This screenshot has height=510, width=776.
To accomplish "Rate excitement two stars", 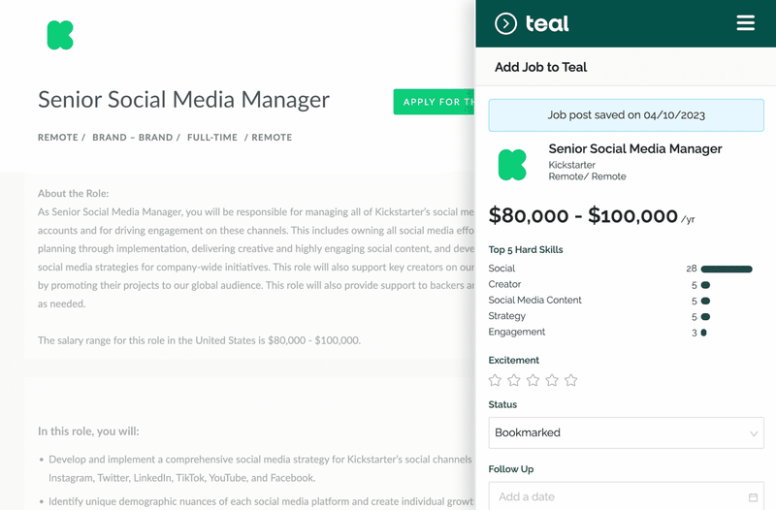I will 514,380.
